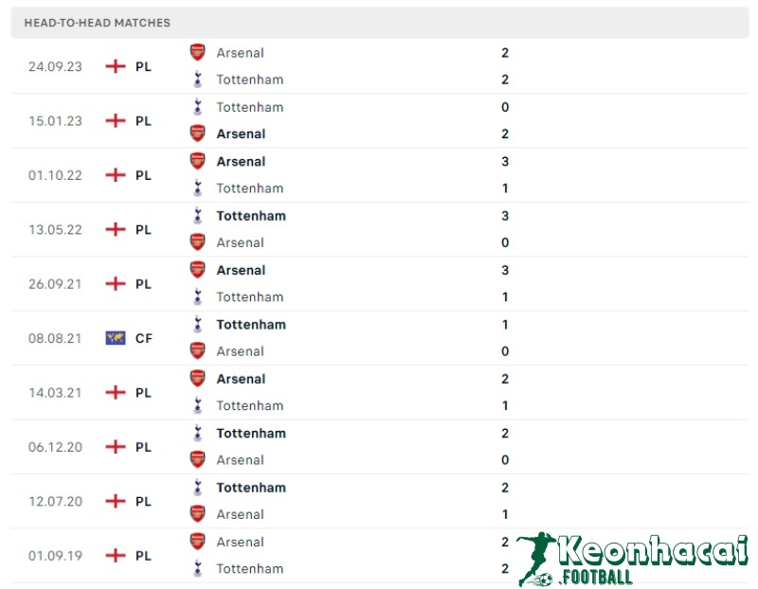The width and height of the screenshot is (758, 589).
Task: Select the PL flag icon beside 12.07.20
Action: point(117,500)
